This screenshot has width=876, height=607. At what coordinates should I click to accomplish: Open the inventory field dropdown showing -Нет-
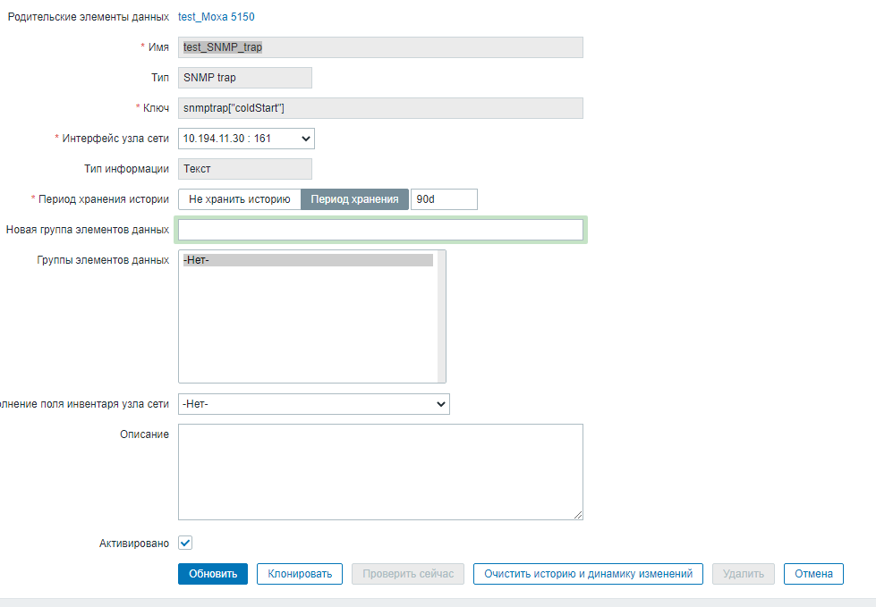point(313,404)
